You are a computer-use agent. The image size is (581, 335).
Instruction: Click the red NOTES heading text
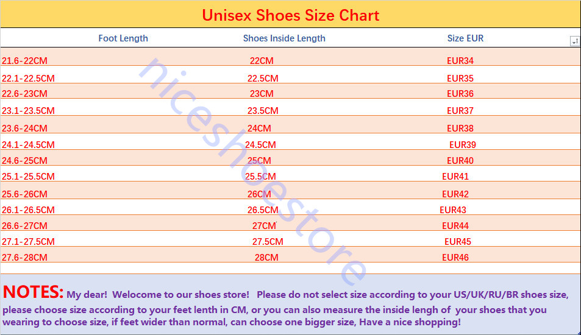pos(33,292)
